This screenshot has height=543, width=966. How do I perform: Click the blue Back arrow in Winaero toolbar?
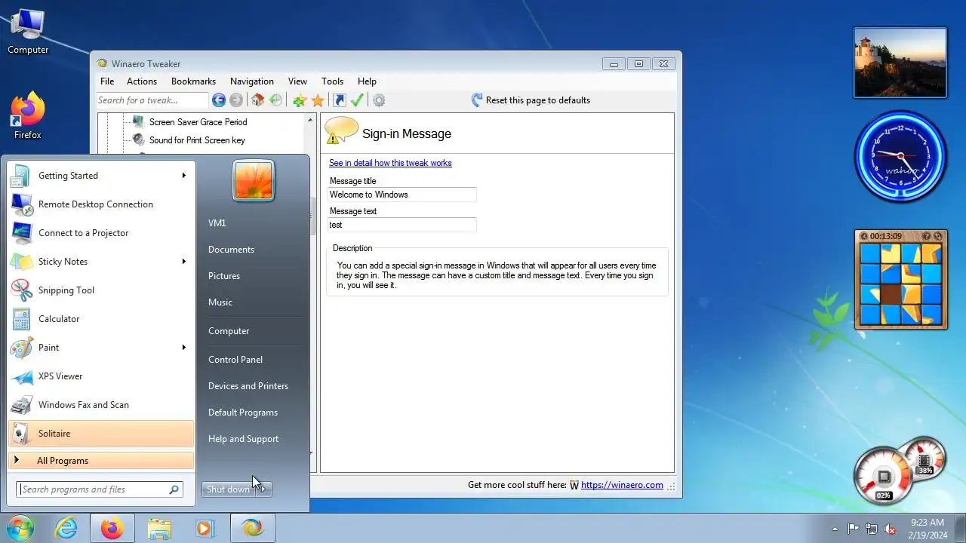pos(219,100)
